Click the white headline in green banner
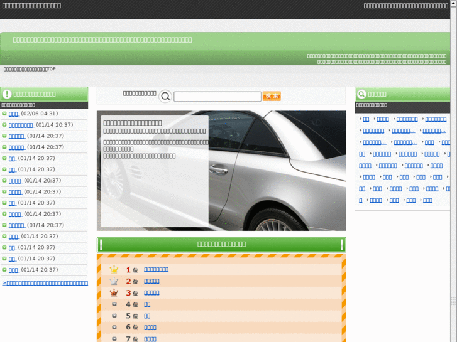The height and width of the screenshot is (342, 457). click(102, 40)
